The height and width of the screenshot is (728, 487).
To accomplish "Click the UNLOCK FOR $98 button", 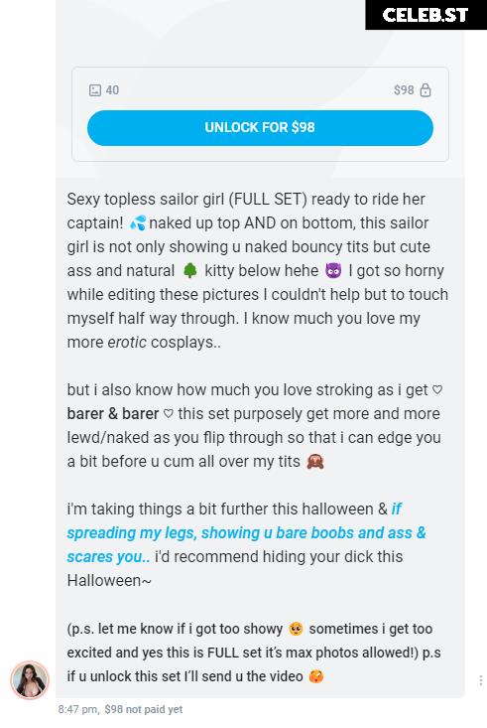I will pos(260,128).
